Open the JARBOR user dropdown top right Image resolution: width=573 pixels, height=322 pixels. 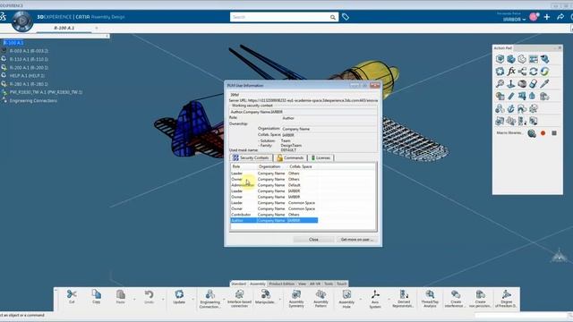(x=514, y=19)
